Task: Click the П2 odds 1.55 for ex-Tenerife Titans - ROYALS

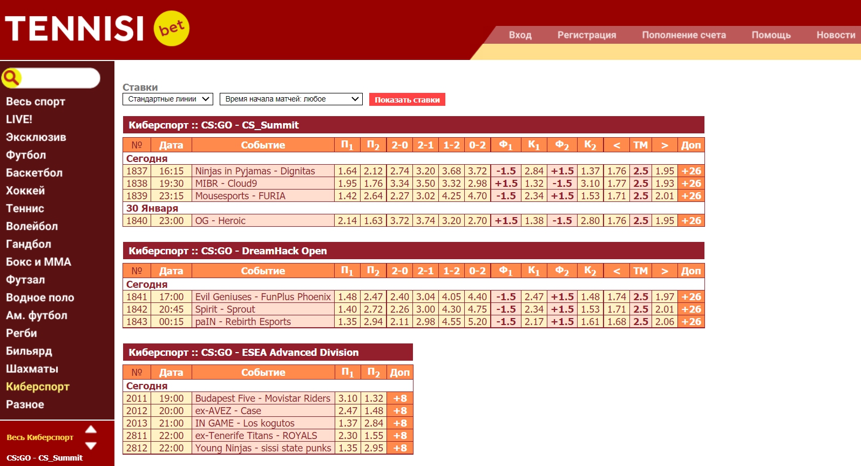Action: pyautogui.click(x=374, y=436)
